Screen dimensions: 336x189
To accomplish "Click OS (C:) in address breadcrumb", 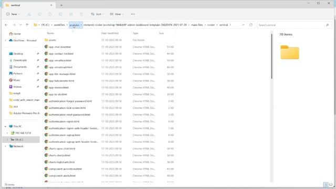I will coord(45,25).
